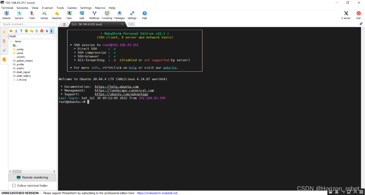Viewport: 365px width, 195px height.
Task: Click the website link in terminal banner
Action: tap(170, 68)
